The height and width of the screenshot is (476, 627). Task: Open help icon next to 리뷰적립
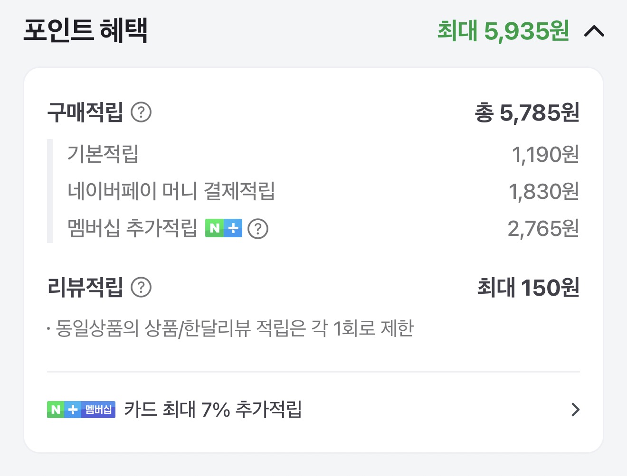(x=141, y=287)
